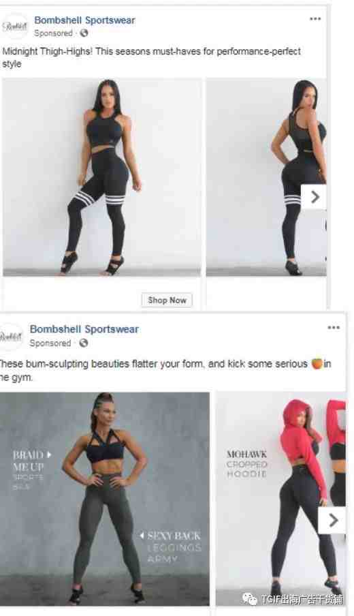Open three-dot options menu on second ad
354x616 pixels.
click(x=334, y=328)
